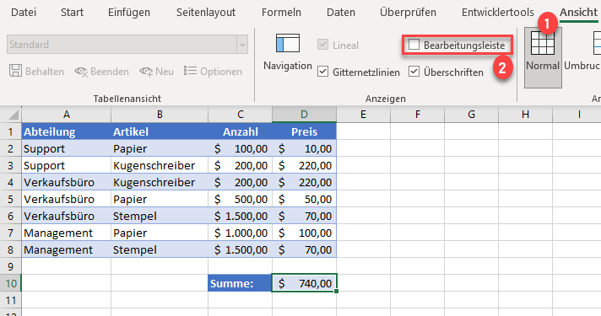This screenshot has height=316, width=601.
Task: Click the Anzahl header cell
Action: [x=241, y=131]
